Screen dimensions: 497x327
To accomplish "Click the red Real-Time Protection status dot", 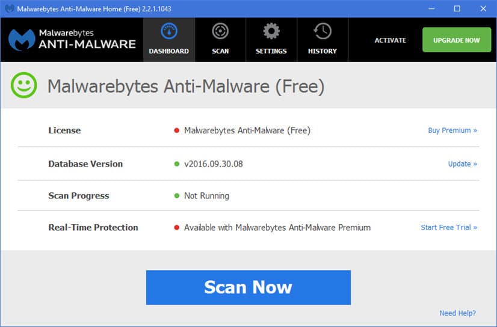I will click(x=177, y=228).
